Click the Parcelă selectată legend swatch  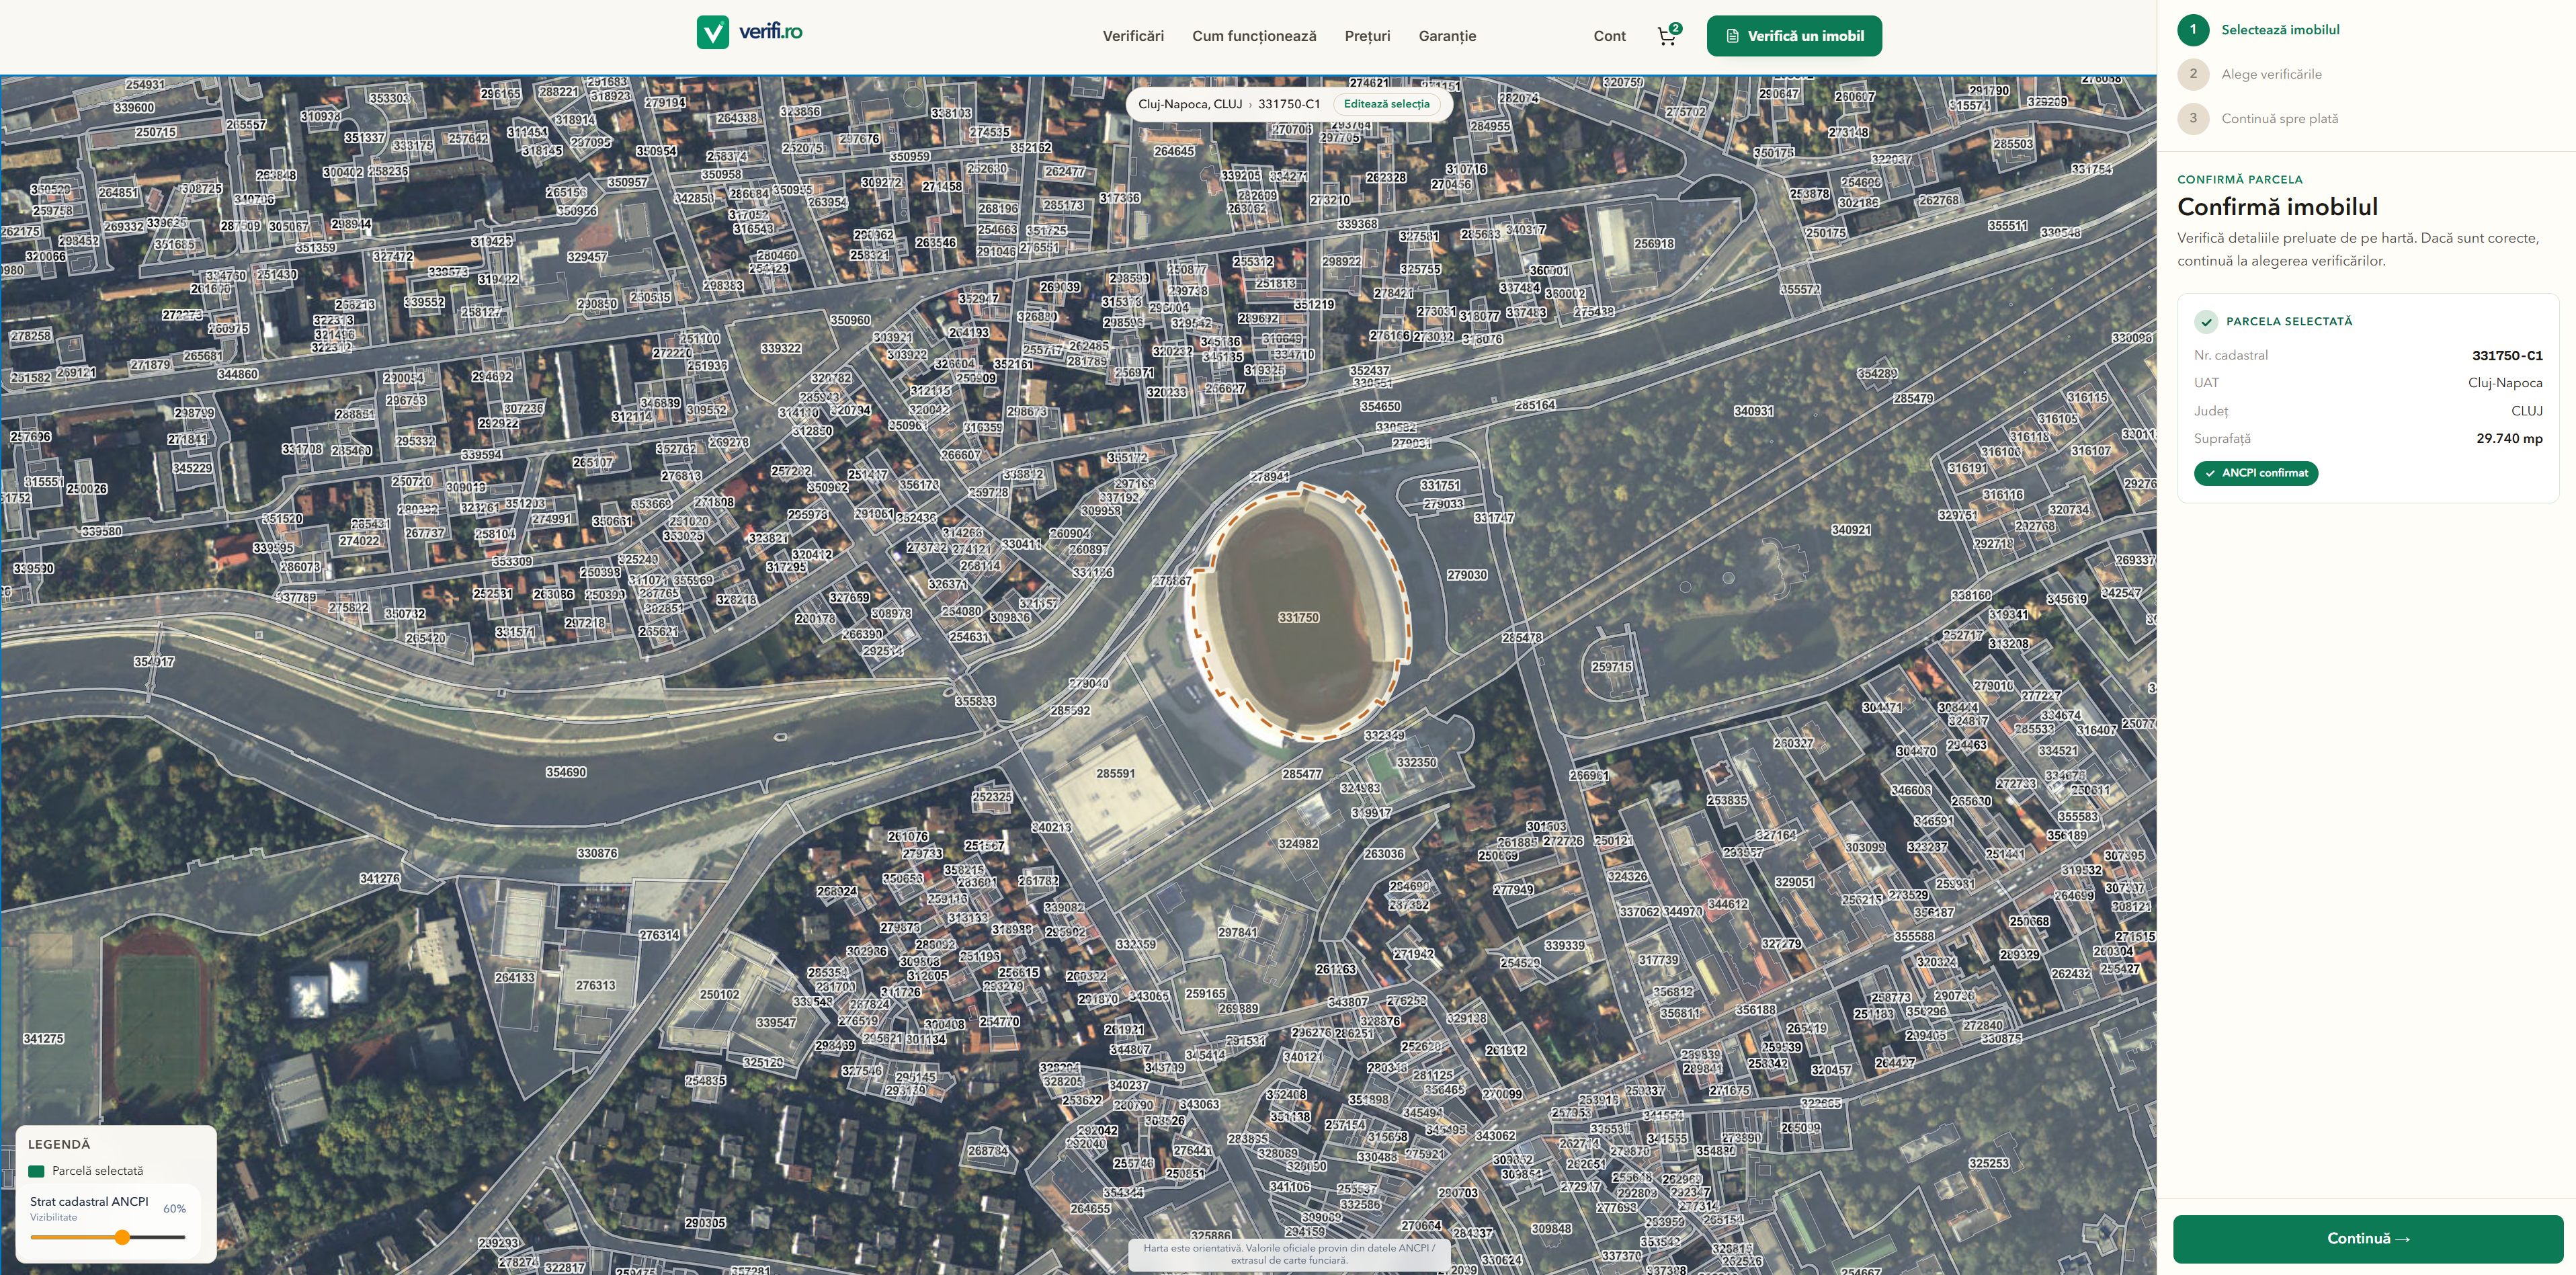point(37,1171)
